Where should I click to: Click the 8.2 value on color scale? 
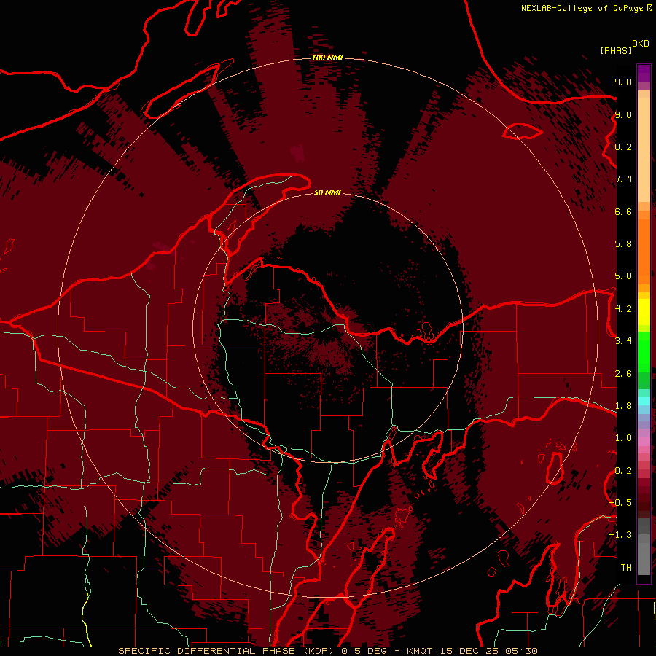[x=623, y=147]
